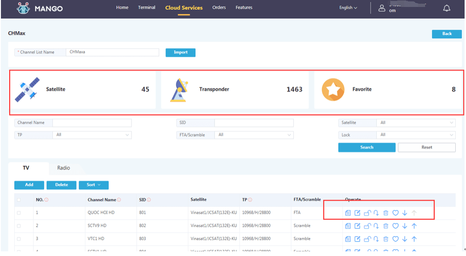Open Cloud Services menu
This screenshot has height=256, width=466.
184,8
